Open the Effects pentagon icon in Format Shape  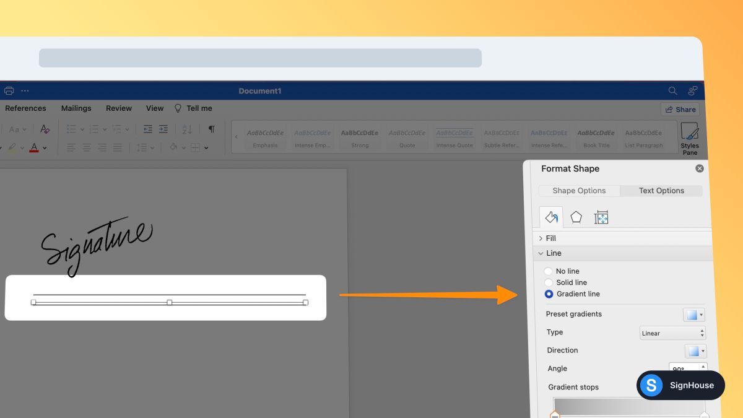tap(576, 217)
